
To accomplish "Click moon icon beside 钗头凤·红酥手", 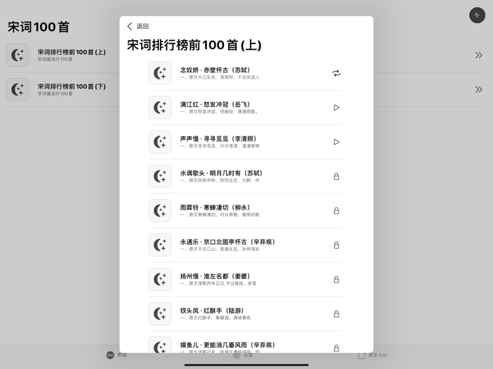I will tap(160, 313).
